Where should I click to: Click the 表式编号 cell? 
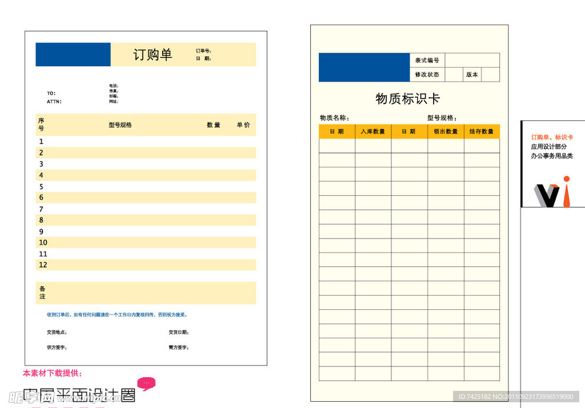click(427, 60)
